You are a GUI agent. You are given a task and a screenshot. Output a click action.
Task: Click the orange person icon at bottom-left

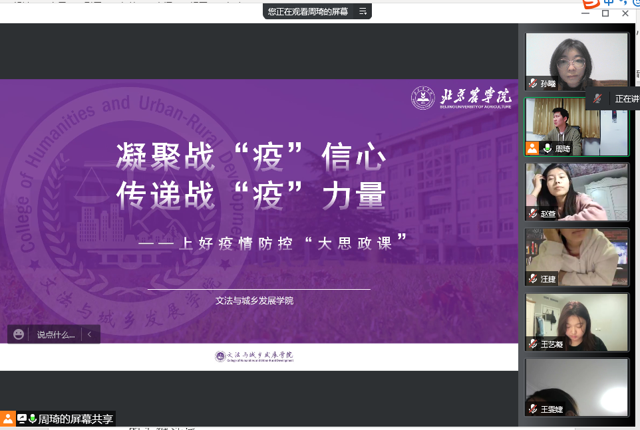point(7,419)
